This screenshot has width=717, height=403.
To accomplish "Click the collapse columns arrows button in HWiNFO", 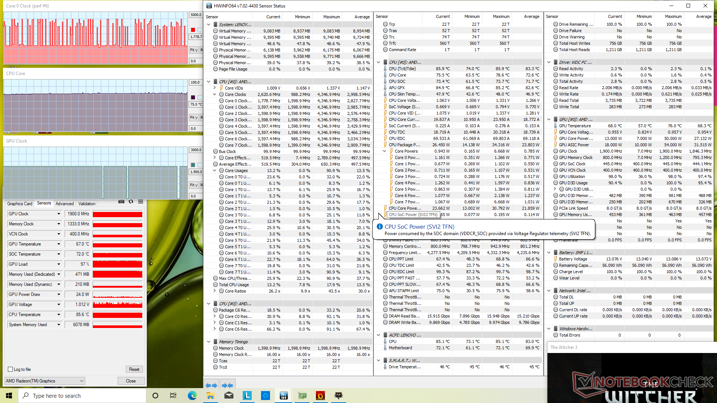I will point(227,385).
